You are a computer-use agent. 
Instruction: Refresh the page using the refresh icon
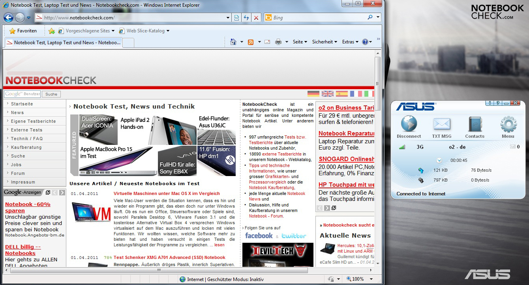click(x=246, y=18)
